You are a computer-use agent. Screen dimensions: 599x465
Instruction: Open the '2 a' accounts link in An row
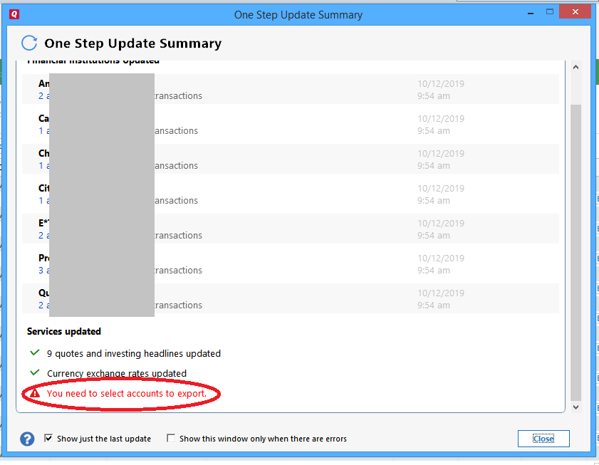coord(44,95)
